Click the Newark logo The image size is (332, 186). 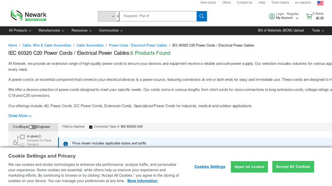coord(28,16)
